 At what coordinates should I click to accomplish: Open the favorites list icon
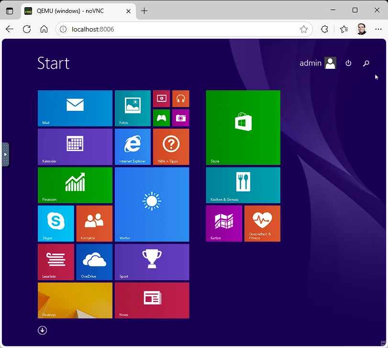coord(344,29)
